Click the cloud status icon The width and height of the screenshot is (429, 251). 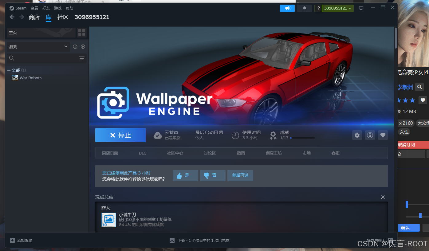click(158, 135)
